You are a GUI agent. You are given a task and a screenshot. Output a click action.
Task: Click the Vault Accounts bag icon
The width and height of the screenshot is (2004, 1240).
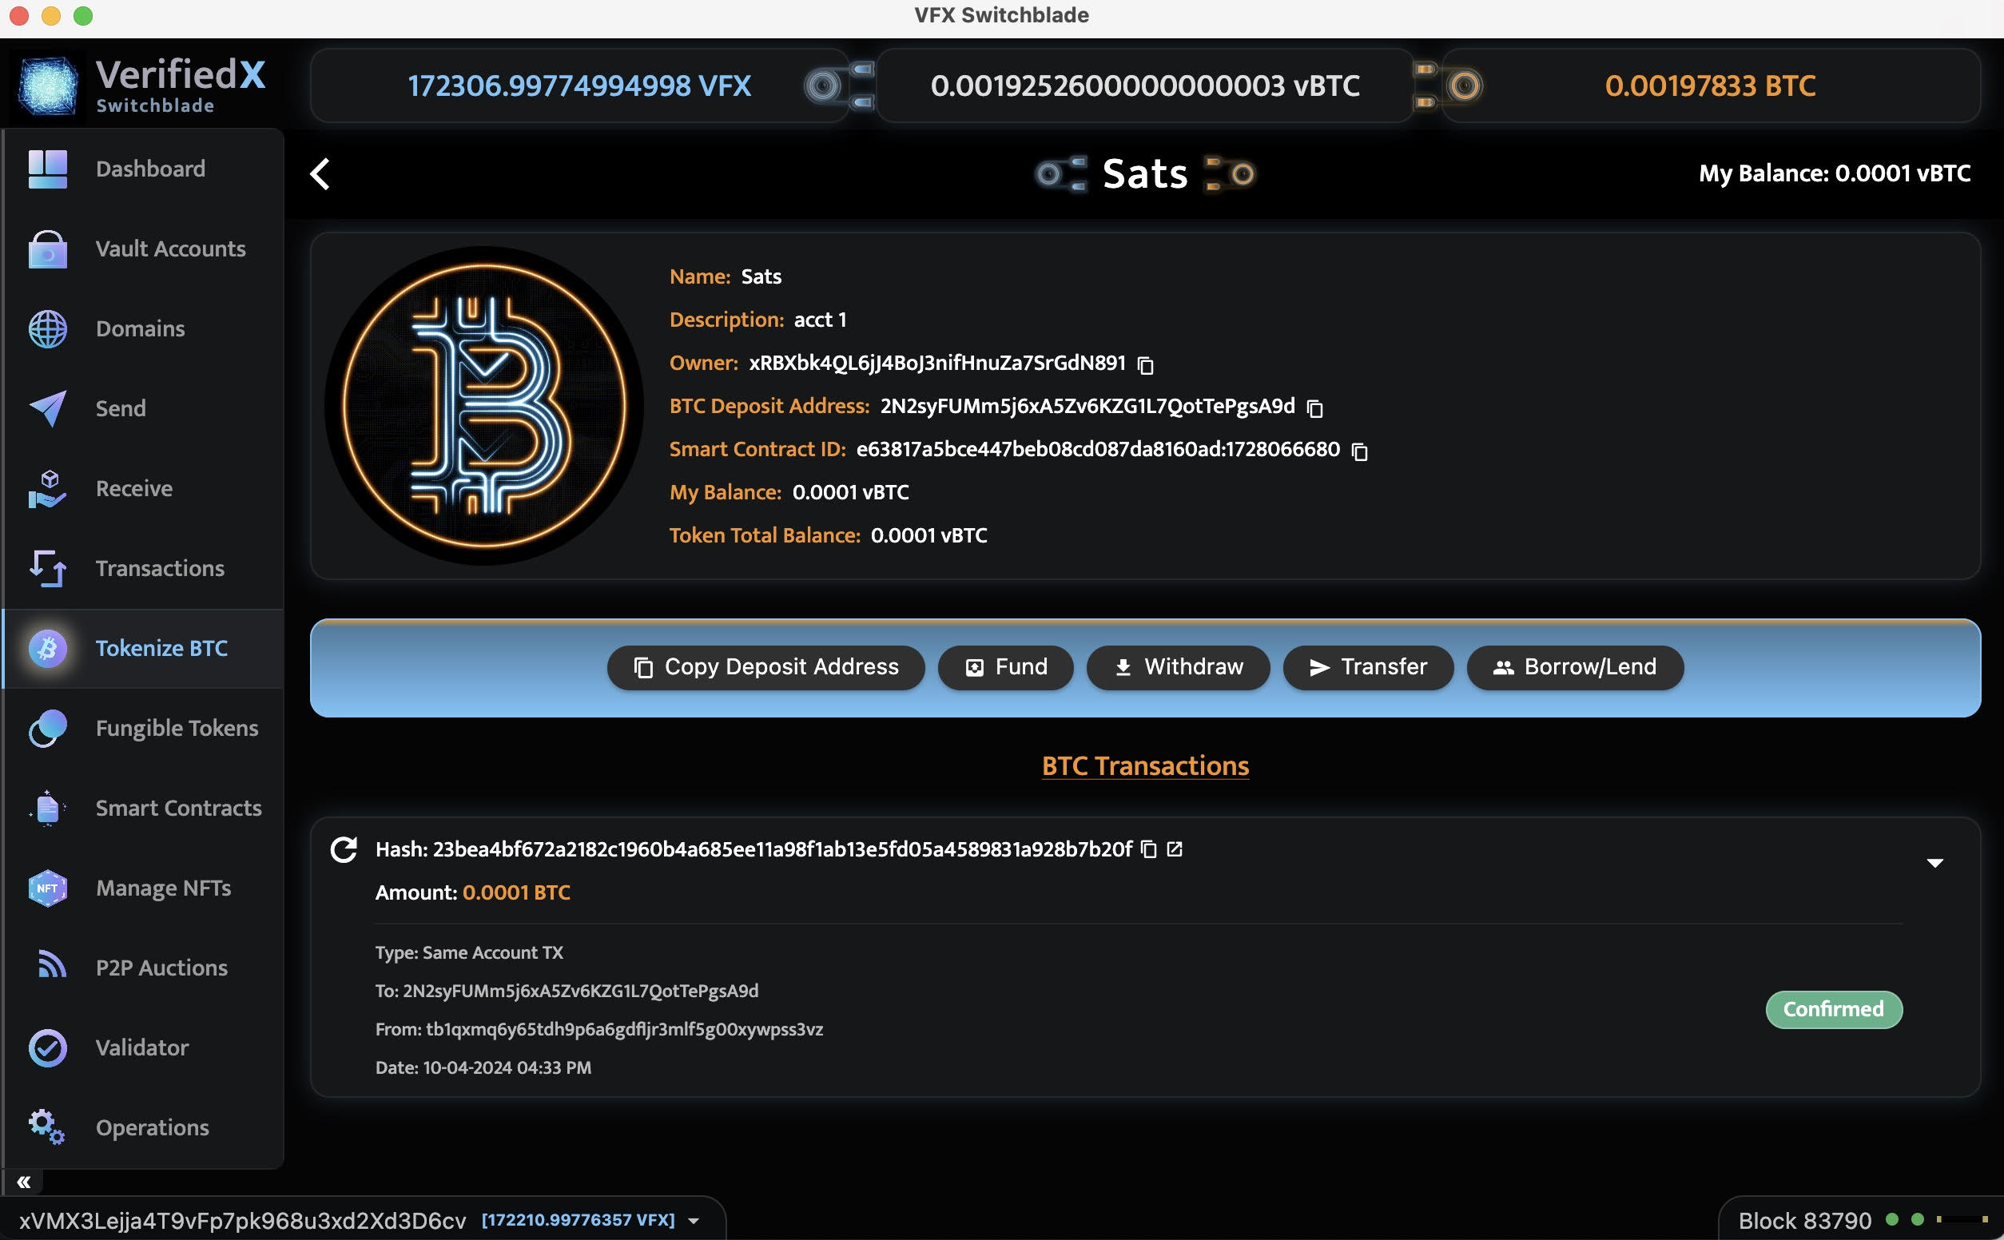click(48, 249)
